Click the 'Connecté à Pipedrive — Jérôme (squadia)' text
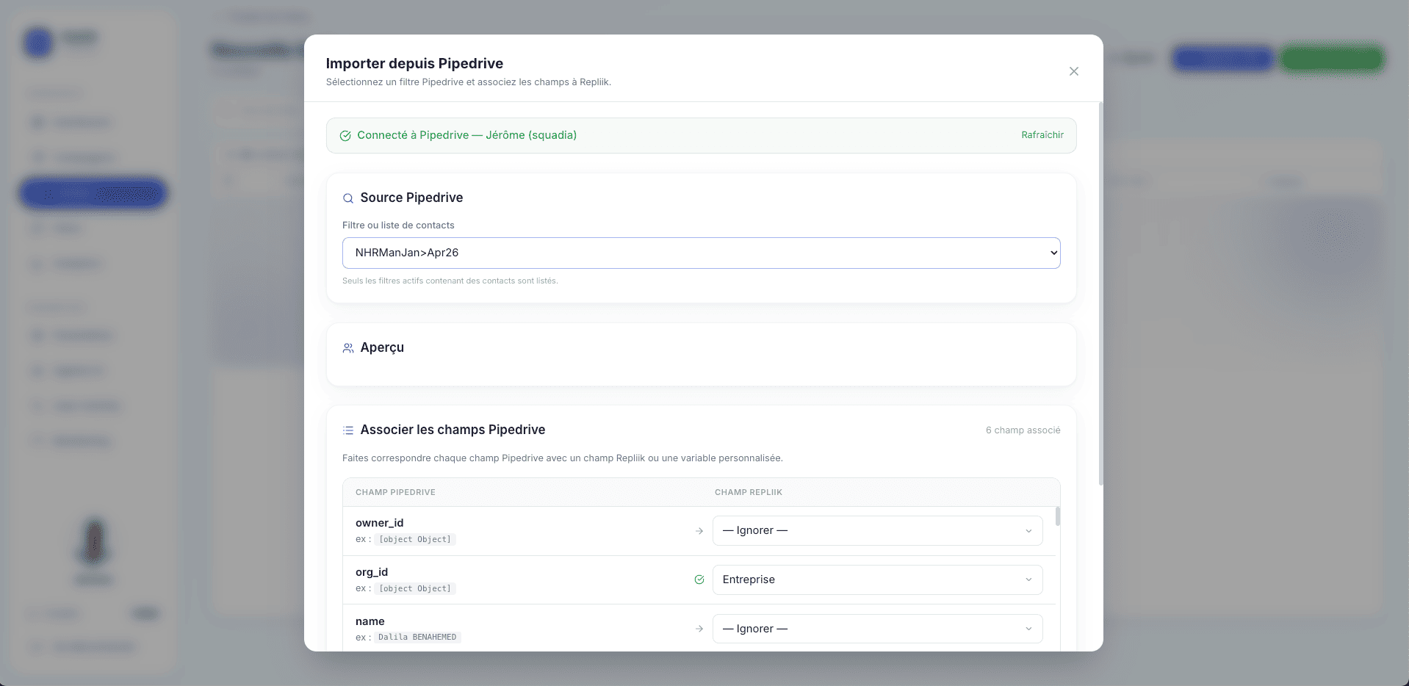The width and height of the screenshot is (1409, 686). pos(466,135)
